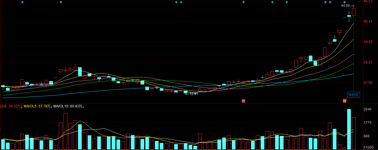Screen dimensions: 378x150
Task: Open the 榜 ranking marker
Action: 344,101
